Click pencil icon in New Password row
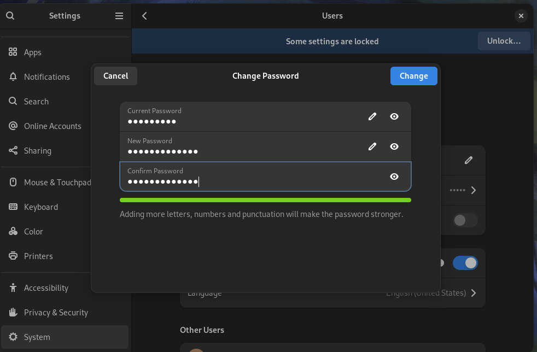The width and height of the screenshot is (537, 352). 372,146
